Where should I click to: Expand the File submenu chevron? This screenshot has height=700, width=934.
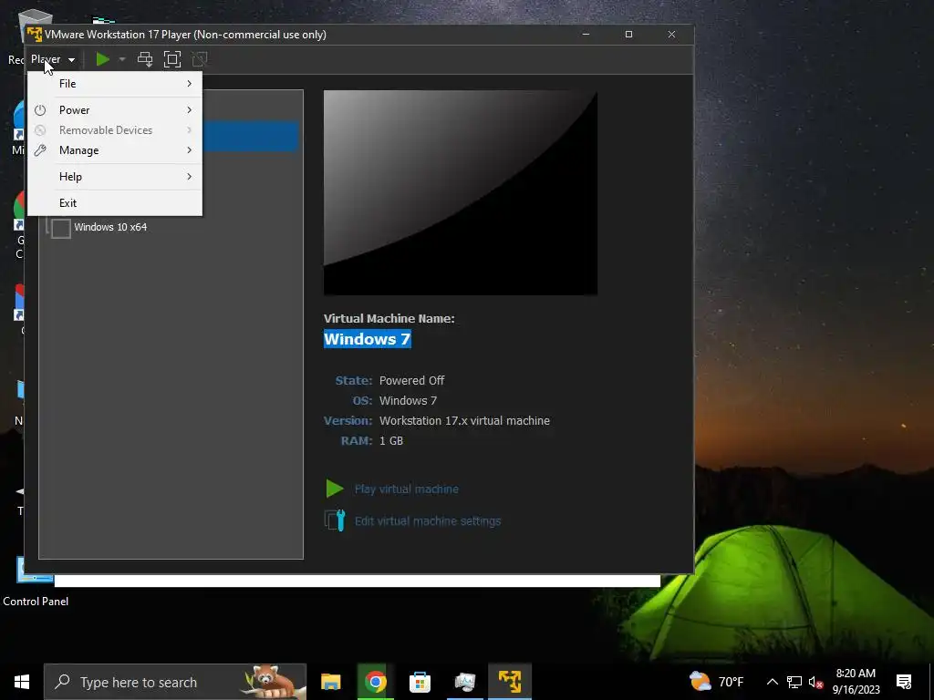[190, 84]
